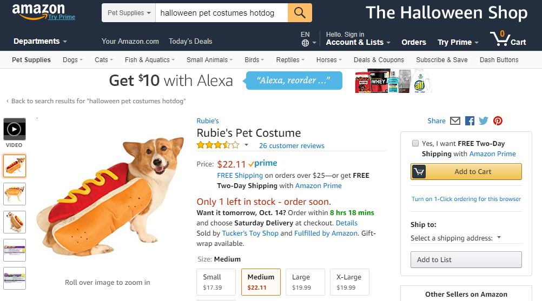This screenshot has width=542, height=301.
Task: Click the Amazon logo
Action: [x=38, y=11]
